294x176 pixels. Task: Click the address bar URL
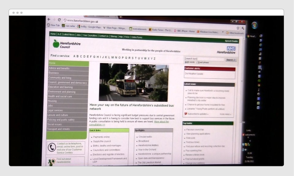[82, 21]
